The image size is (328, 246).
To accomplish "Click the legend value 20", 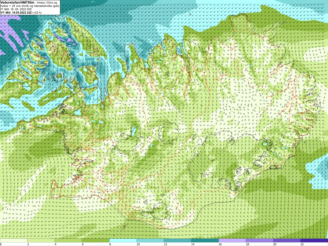I will tap(275, 244).
